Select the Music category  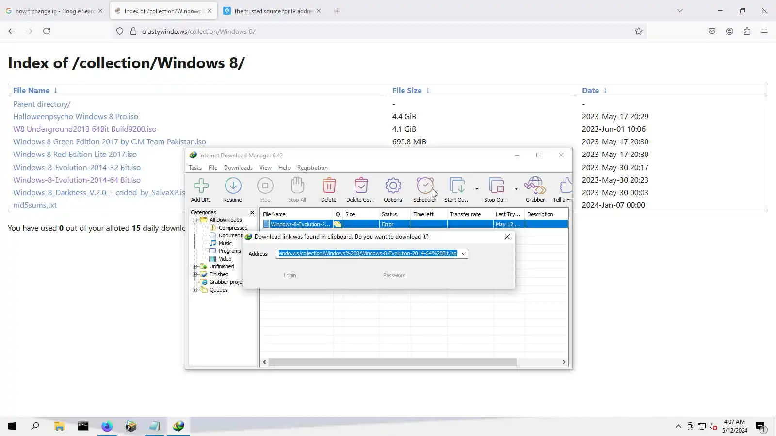(225, 243)
